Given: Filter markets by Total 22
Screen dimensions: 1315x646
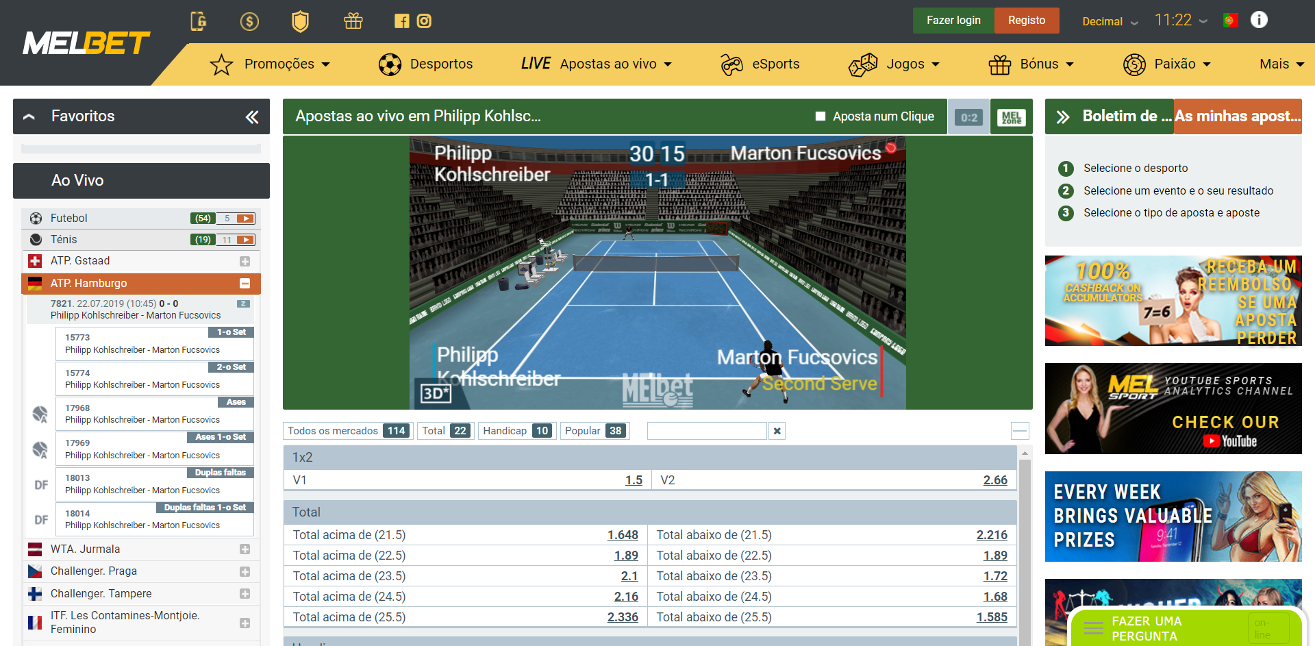Looking at the screenshot, I should (x=445, y=431).
